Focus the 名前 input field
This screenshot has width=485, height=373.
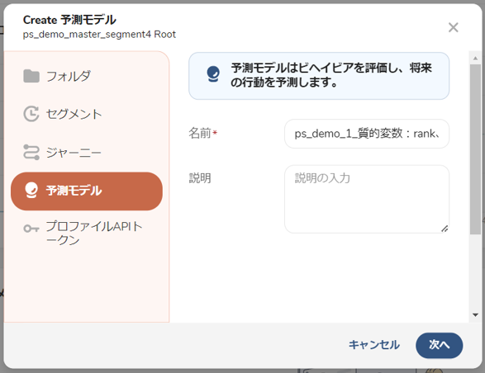[367, 134]
